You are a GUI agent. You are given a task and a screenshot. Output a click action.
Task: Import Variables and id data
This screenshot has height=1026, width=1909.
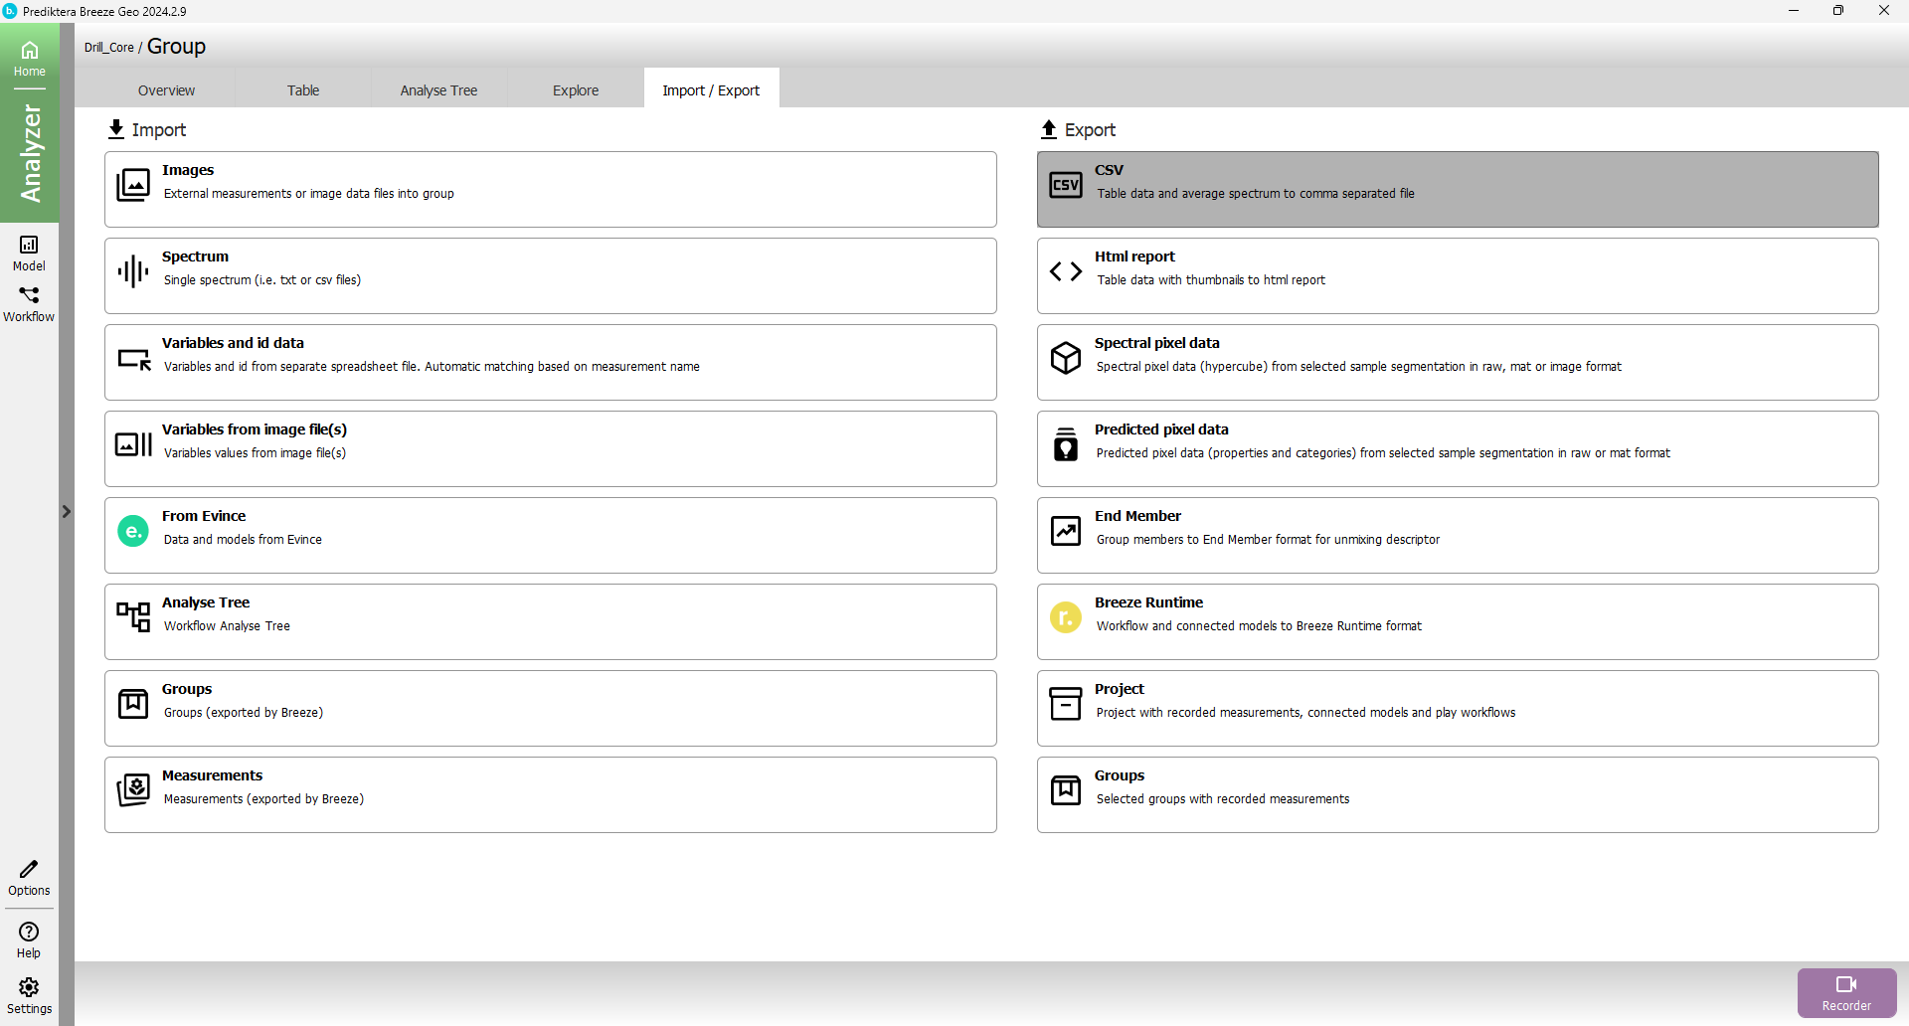point(550,362)
